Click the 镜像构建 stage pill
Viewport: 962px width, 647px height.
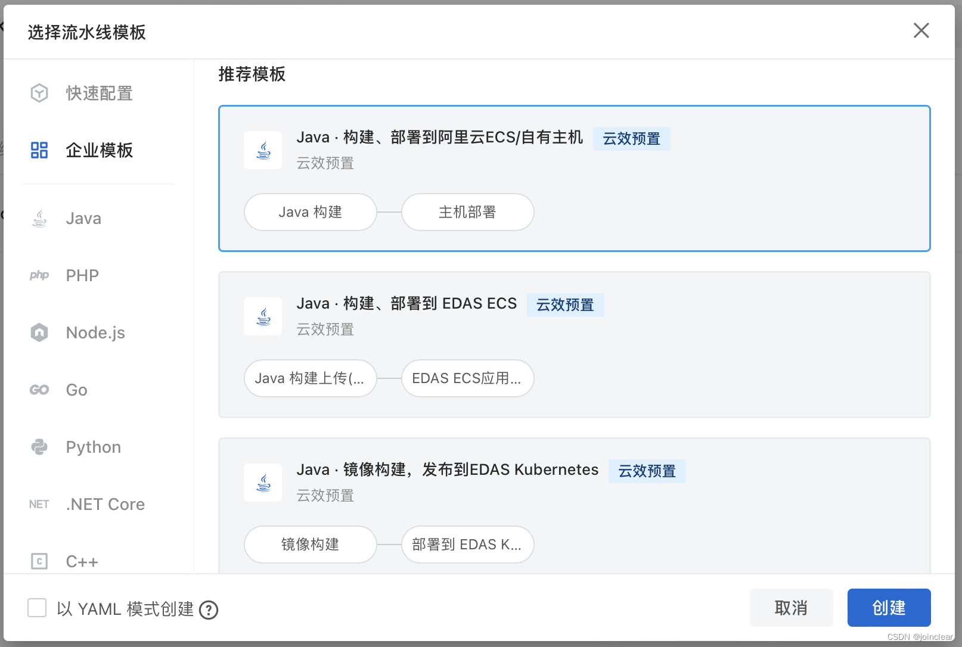click(311, 545)
